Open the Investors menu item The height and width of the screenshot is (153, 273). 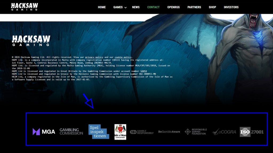[231, 7]
